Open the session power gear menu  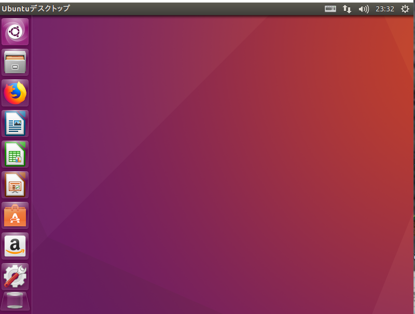(x=405, y=9)
